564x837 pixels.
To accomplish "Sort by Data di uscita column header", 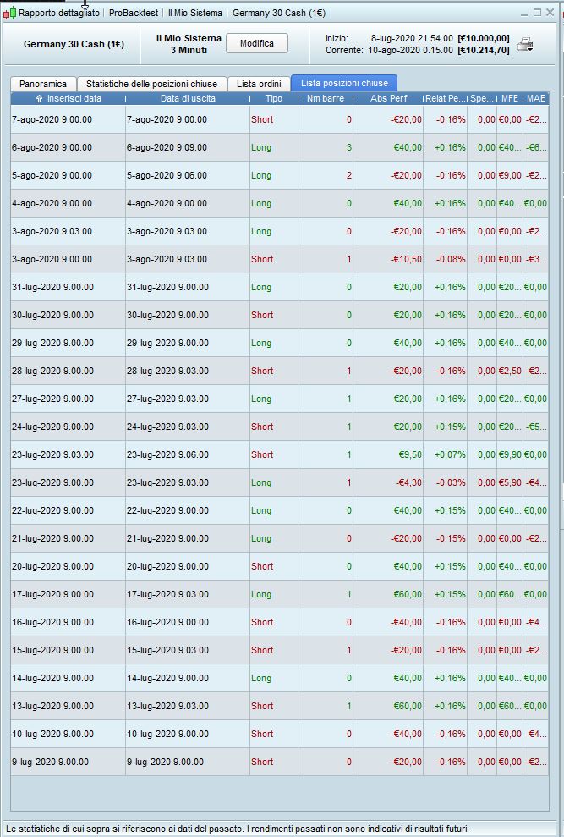I will pyautogui.click(x=188, y=99).
